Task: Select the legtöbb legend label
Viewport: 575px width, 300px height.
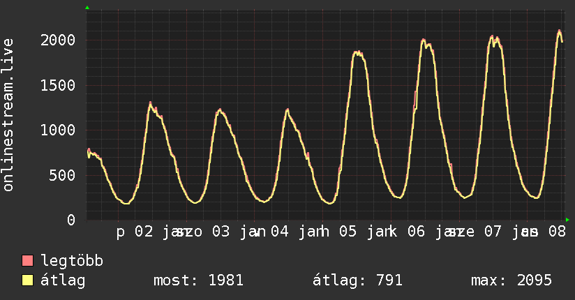Action: tap(72, 261)
